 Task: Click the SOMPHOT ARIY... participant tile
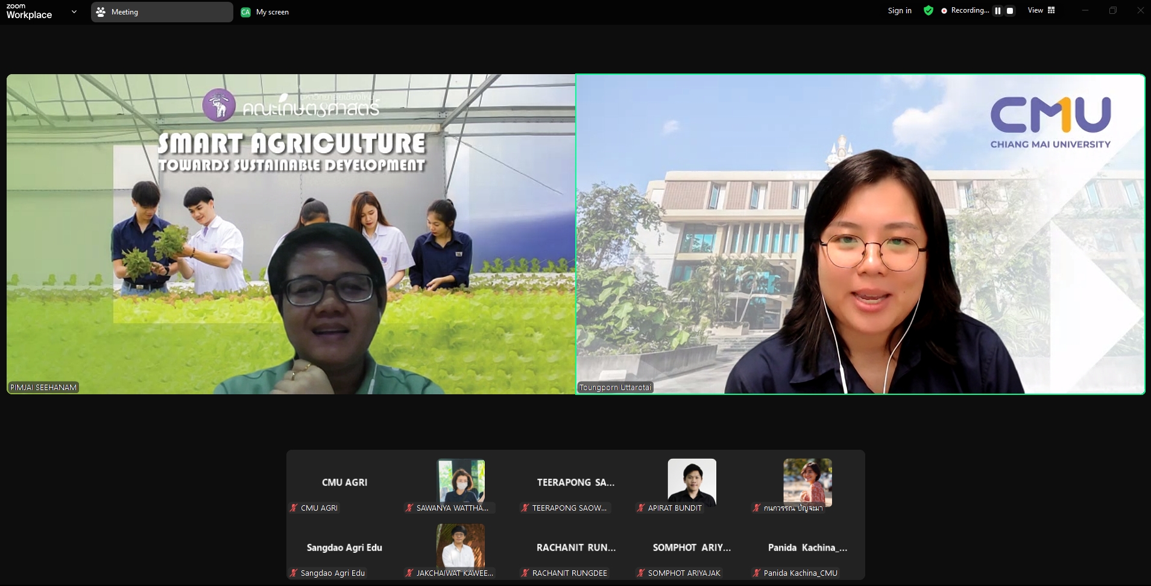(692, 547)
